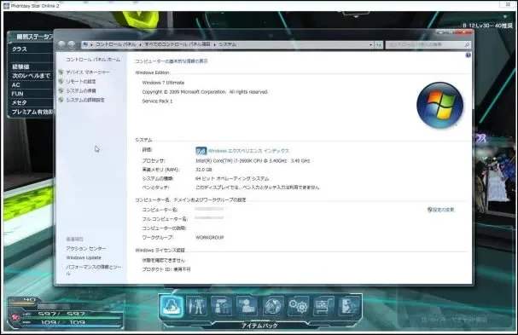Open the Item Pack menu icon
The width and height of the screenshot is (518, 335).
click(x=172, y=306)
